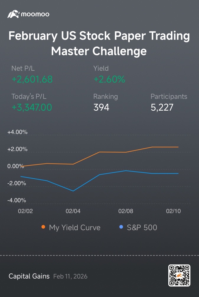Click the Capital Gains username

point(29,276)
